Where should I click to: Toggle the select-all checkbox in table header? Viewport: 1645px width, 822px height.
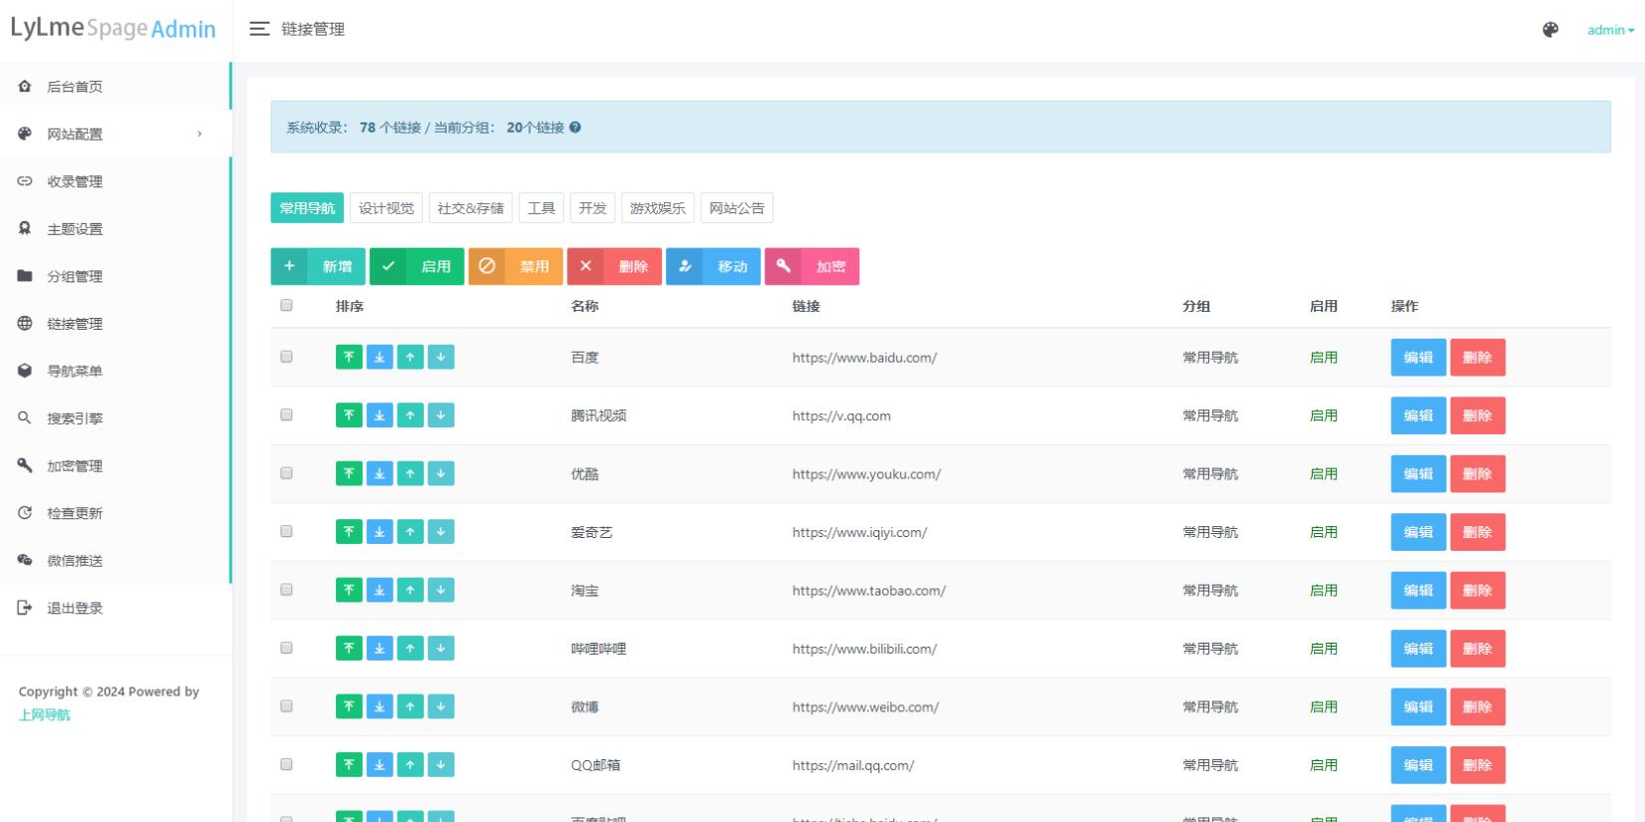coord(287,305)
